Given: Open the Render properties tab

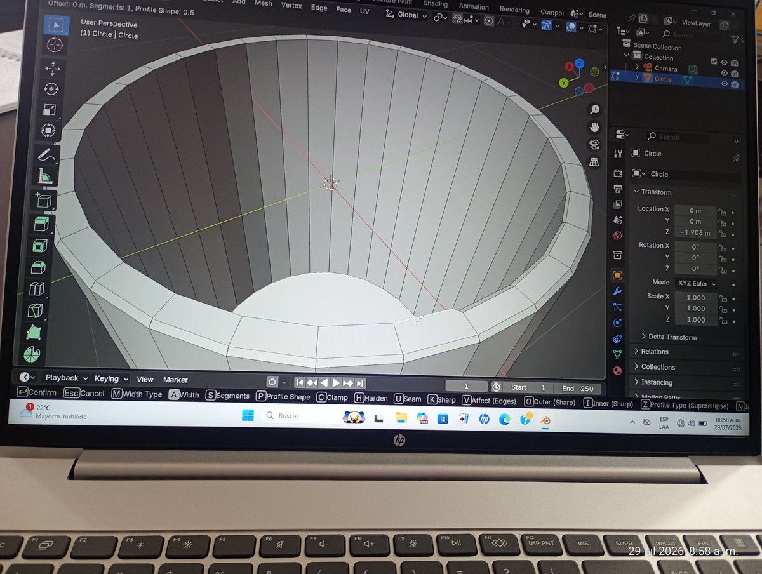Looking at the screenshot, I should [x=618, y=173].
